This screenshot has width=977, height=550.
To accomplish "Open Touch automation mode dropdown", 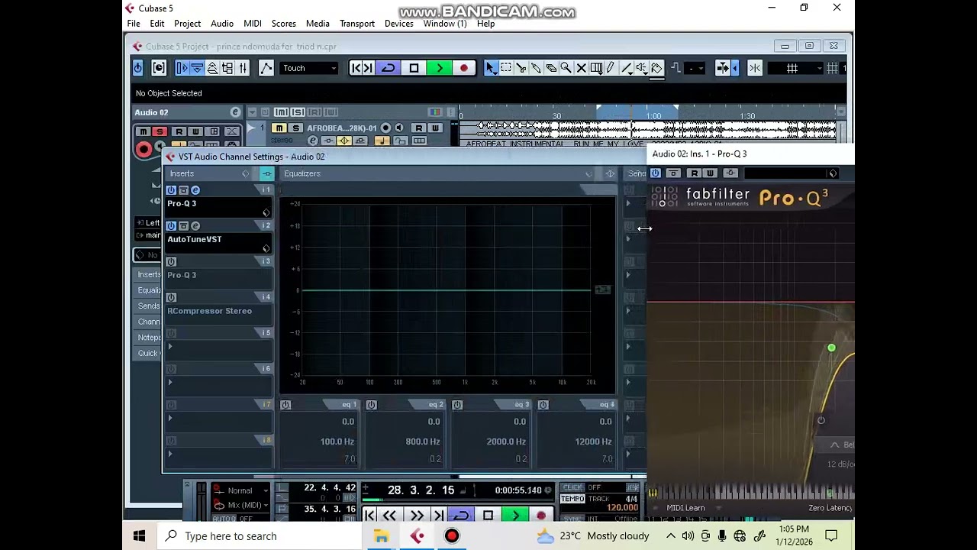I will point(309,68).
